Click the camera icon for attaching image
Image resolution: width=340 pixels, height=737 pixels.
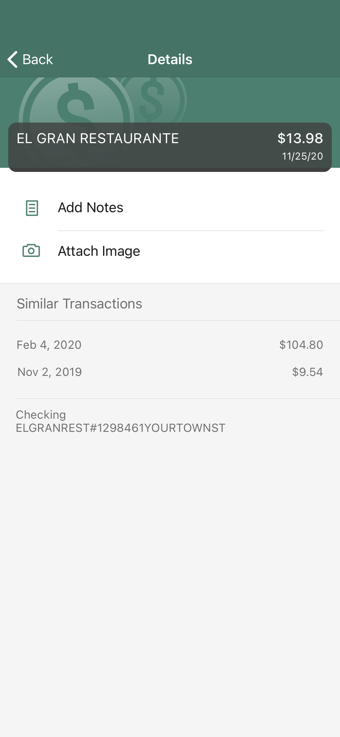pyautogui.click(x=31, y=251)
